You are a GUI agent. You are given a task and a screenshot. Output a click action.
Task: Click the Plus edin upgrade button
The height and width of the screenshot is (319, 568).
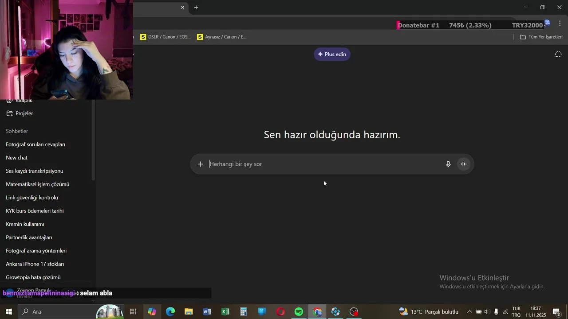[x=332, y=54]
